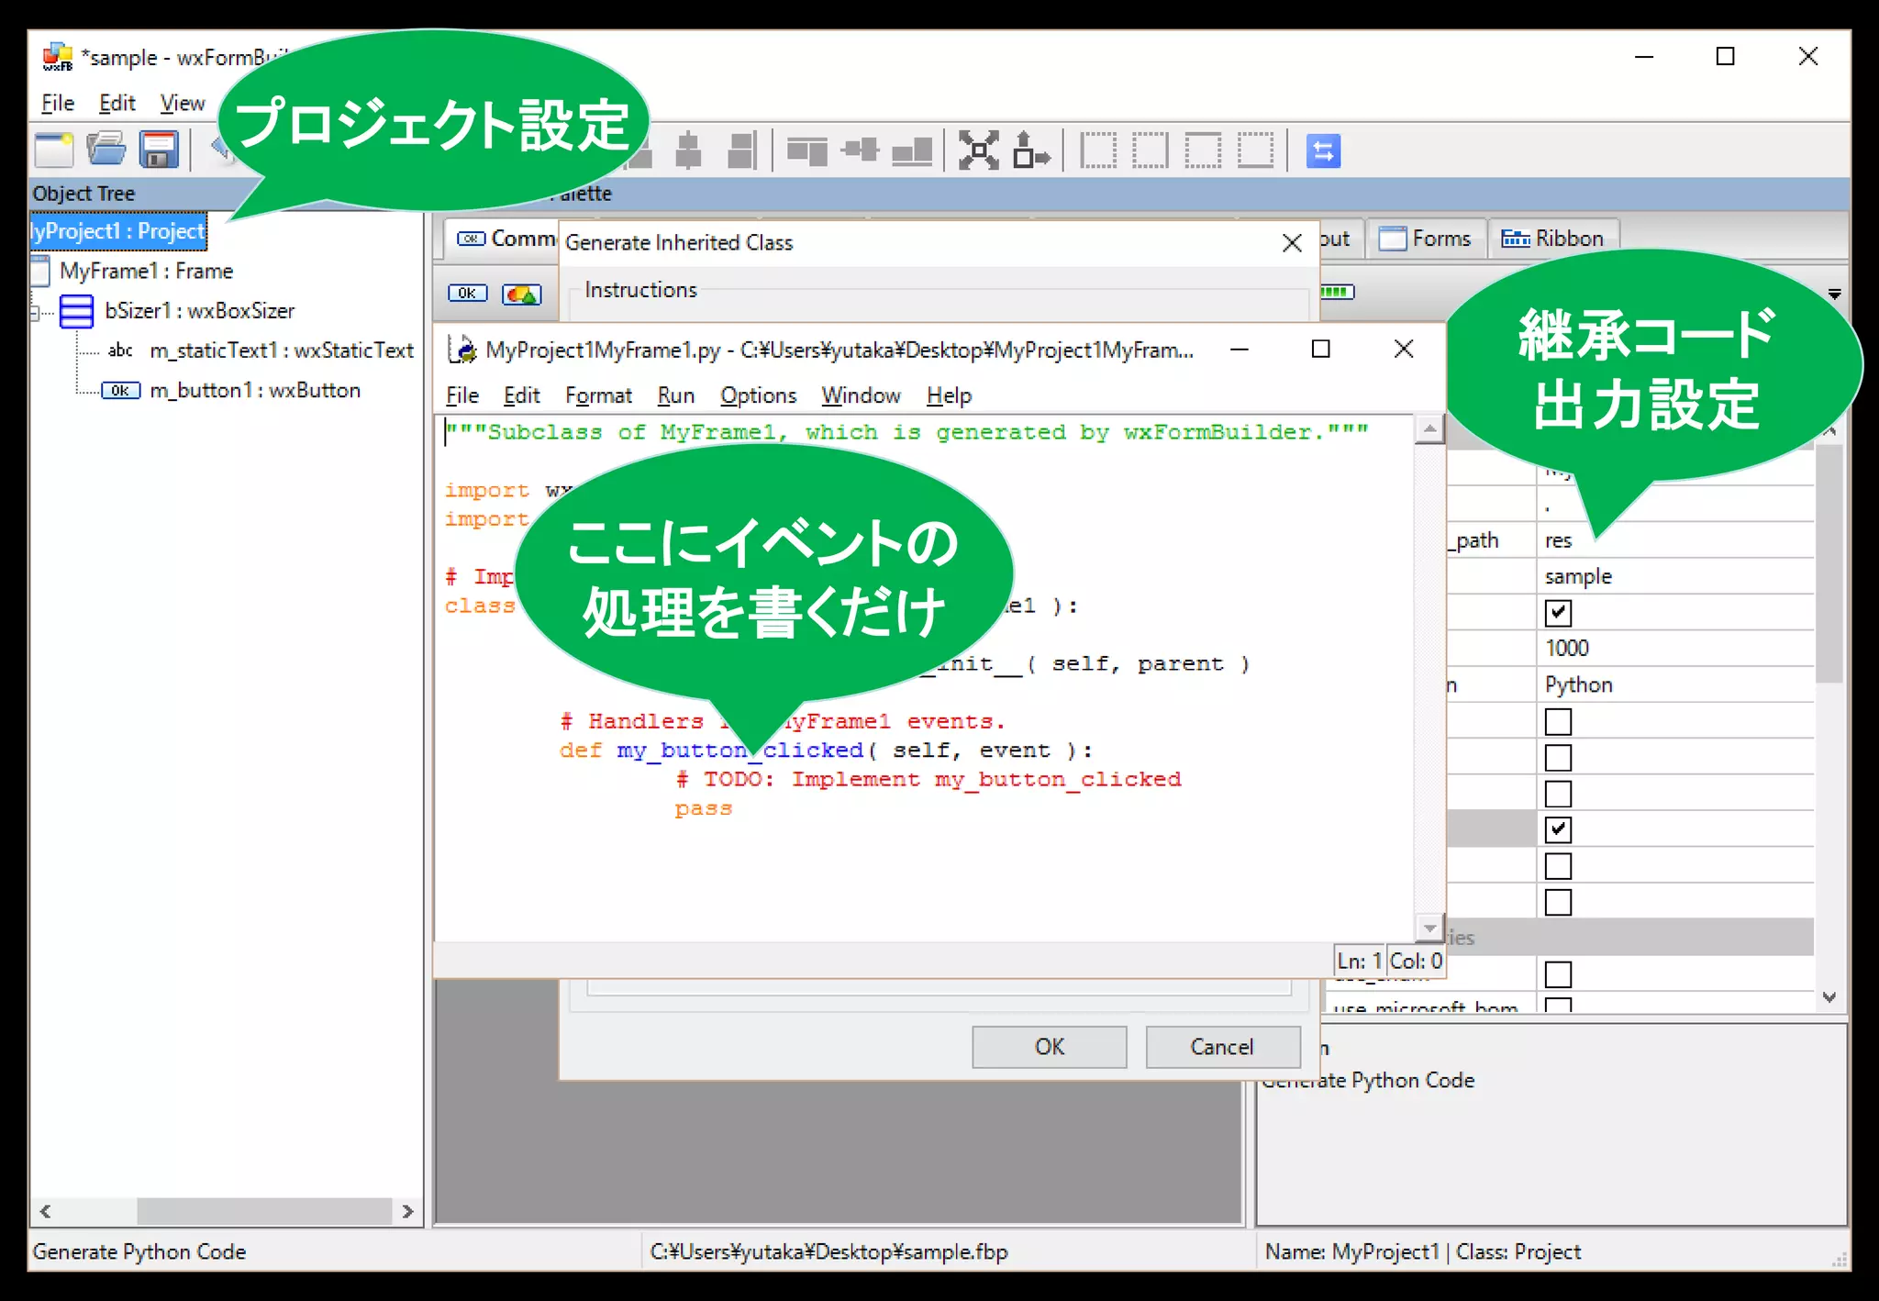Viewport: 1879px width, 1301px height.
Task: Open the component palette overflow dropdown arrow
Action: coord(1834,295)
